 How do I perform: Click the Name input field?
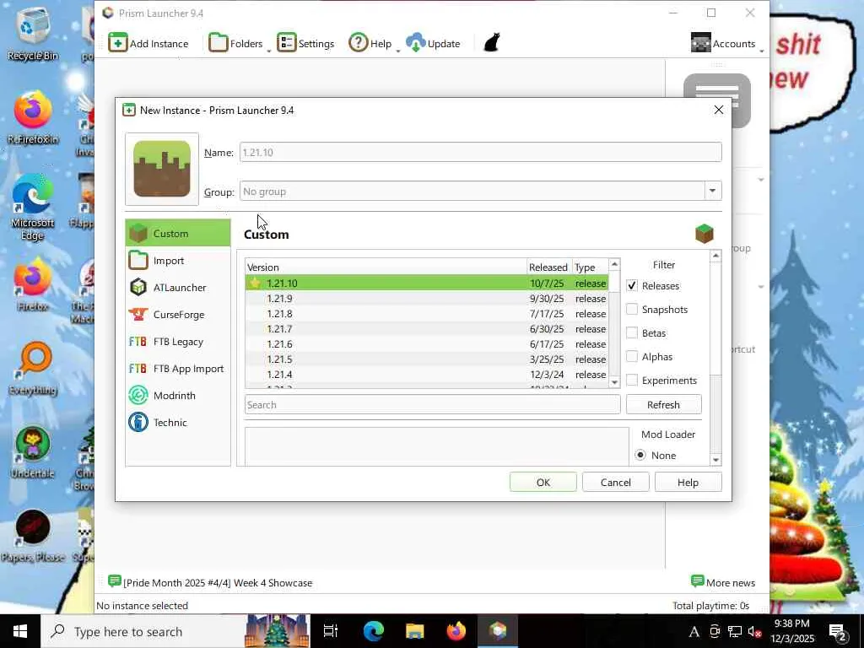point(480,152)
